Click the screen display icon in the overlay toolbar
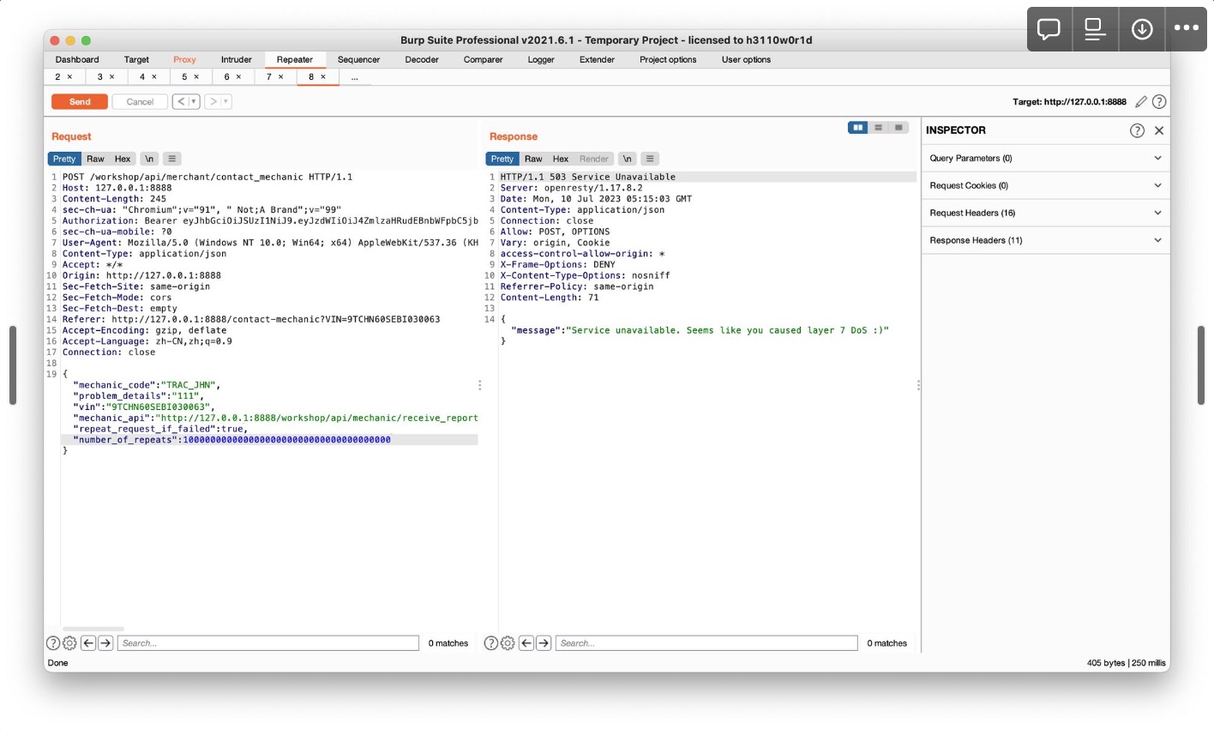Screen dimensions: 1214x729 (1095, 29)
